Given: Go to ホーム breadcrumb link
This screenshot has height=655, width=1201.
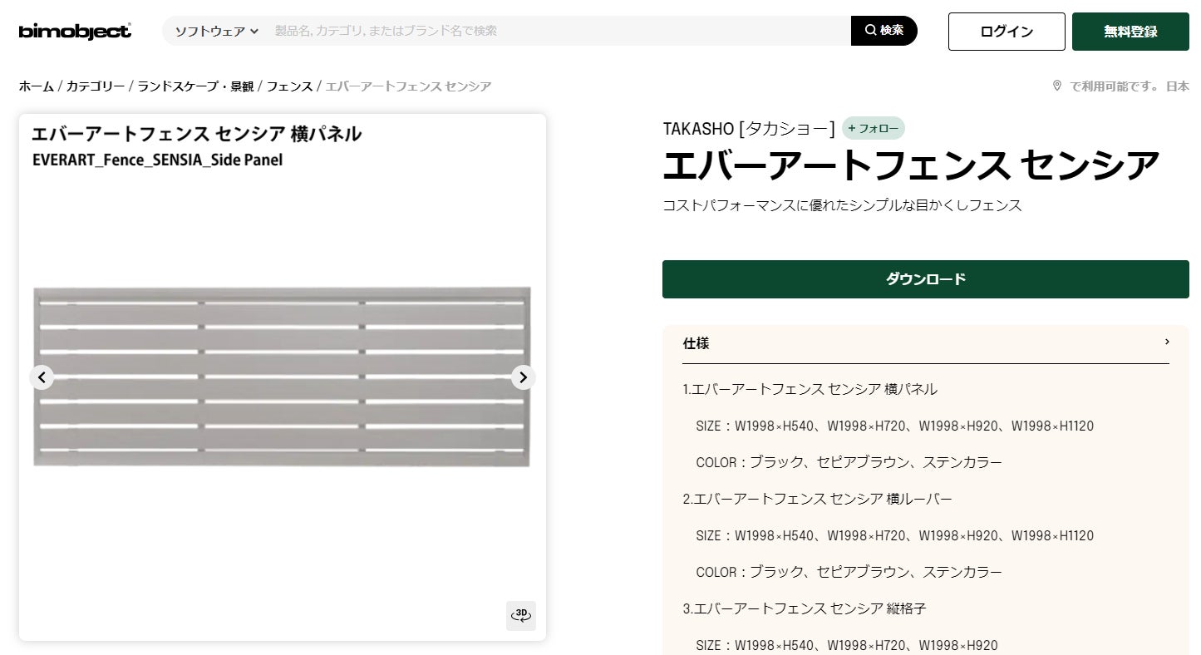Looking at the screenshot, I should tap(36, 86).
